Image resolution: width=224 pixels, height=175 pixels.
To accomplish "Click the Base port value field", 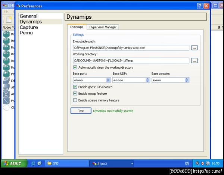I will [90, 80].
